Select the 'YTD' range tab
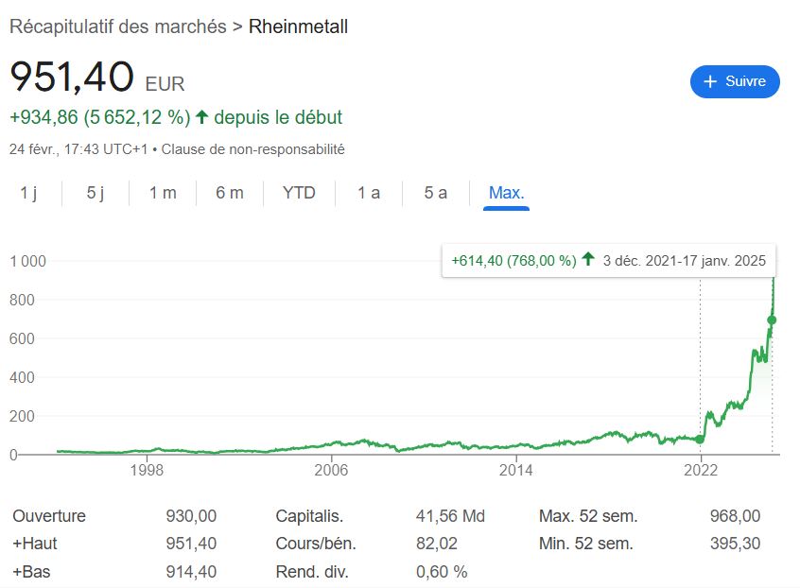The image size is (800, 588). (299, 193)
